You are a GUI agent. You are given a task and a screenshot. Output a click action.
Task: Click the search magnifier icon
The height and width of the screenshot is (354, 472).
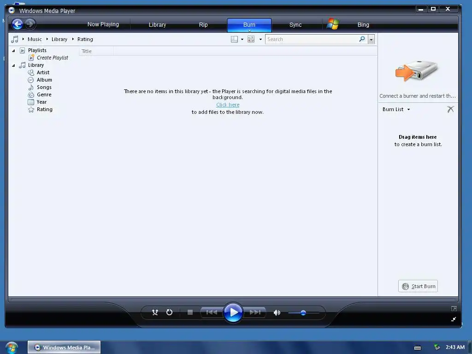tap(362, 39)
